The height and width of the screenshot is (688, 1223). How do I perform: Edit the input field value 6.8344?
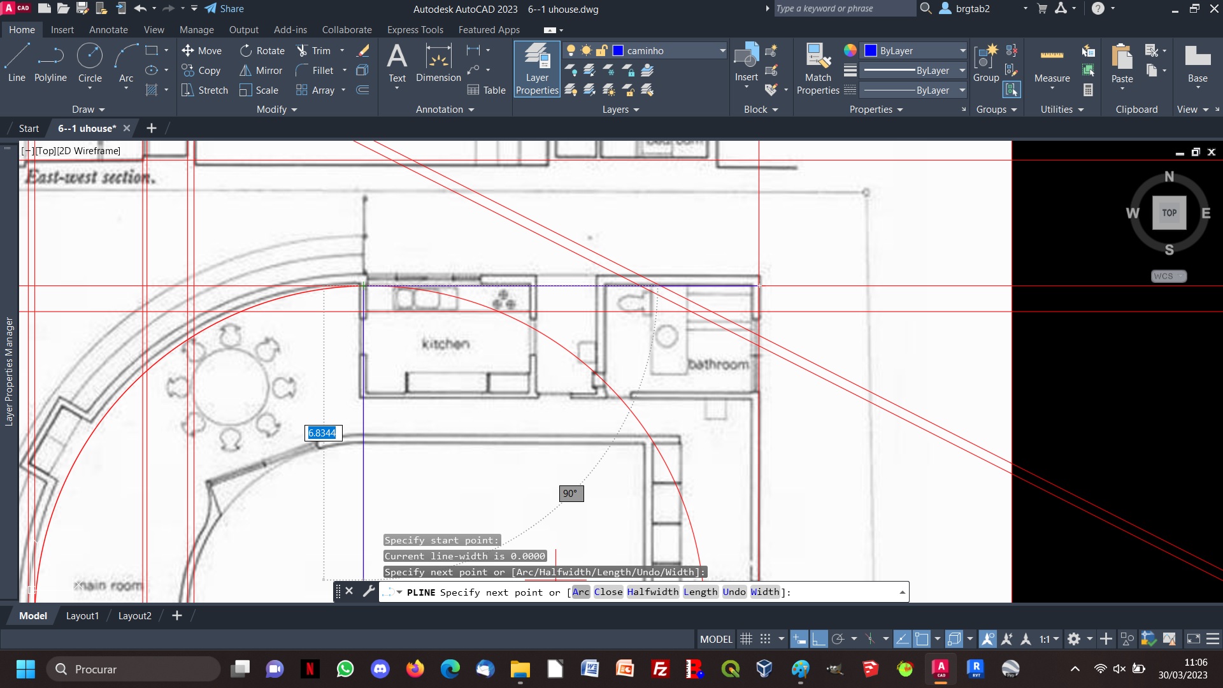[322, 432]
